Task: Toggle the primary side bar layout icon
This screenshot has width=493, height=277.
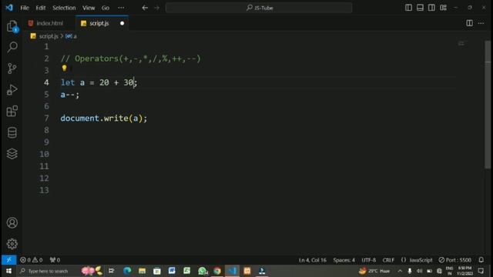Action: click(x=408, y=8)
